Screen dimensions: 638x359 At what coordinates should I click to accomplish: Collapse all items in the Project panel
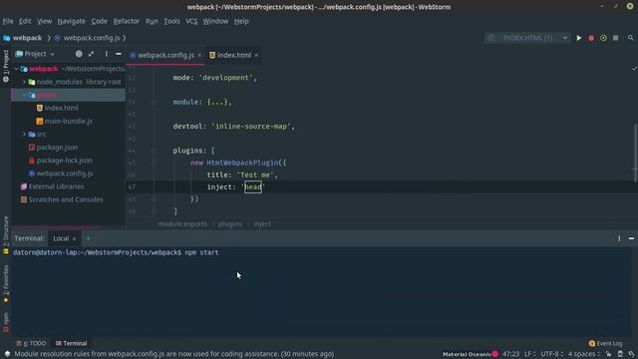coord(91,54)
